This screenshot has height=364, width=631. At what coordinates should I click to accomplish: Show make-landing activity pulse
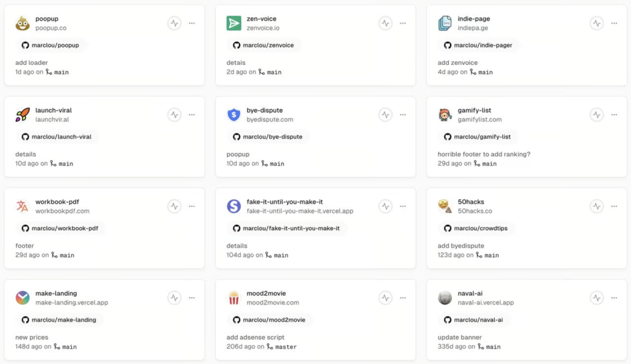tap(174, 297)
